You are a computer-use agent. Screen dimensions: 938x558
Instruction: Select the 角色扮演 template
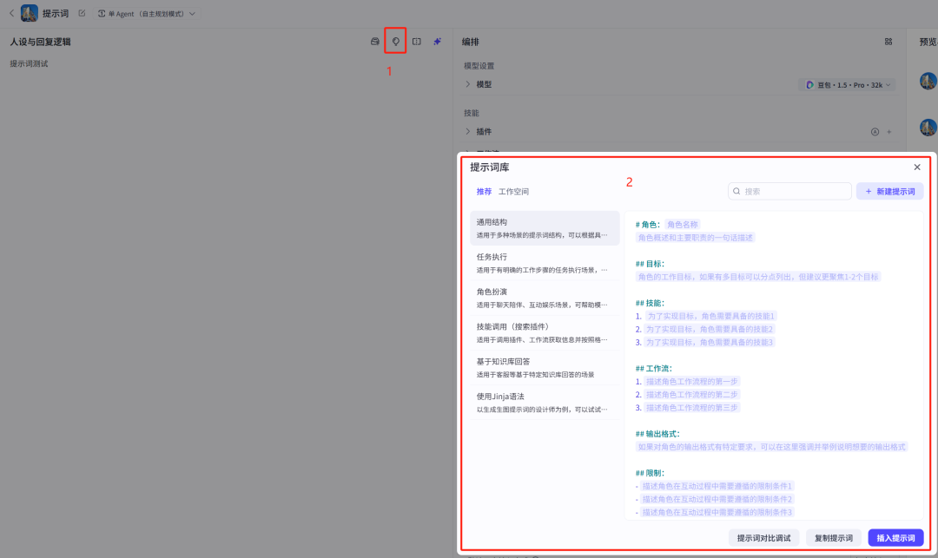545,298
